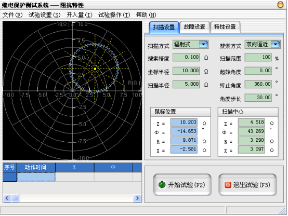
Task: Click left arrow of table horizontal scrollbar
Action: tap(7, 198)
